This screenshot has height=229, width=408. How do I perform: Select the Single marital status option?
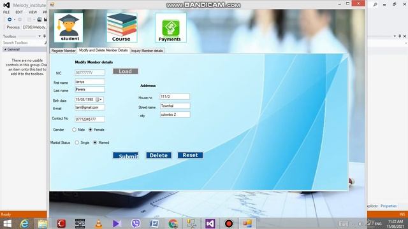coord(76,142)
